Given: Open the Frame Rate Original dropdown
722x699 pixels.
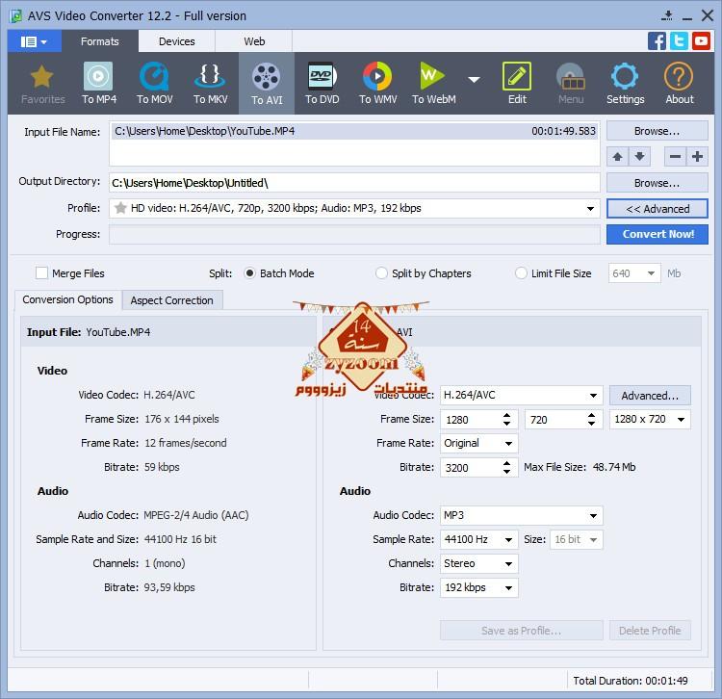Looking at the screenshot, I should coord(478,444).
